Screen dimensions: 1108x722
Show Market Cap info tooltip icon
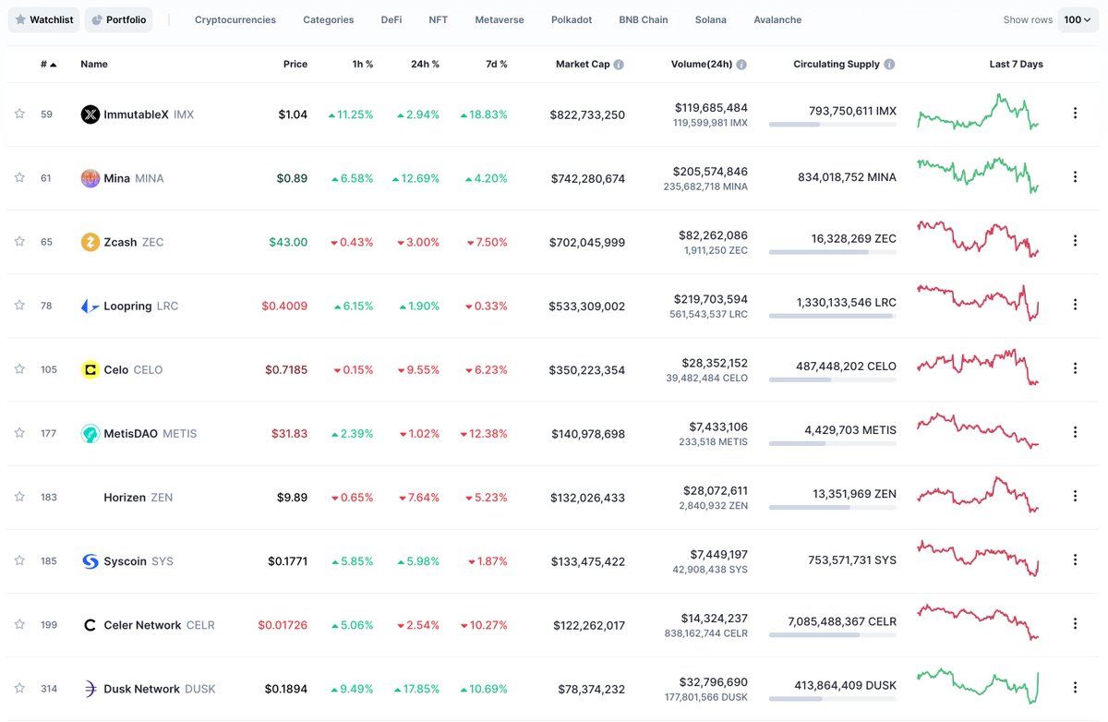tap(619, 65)
